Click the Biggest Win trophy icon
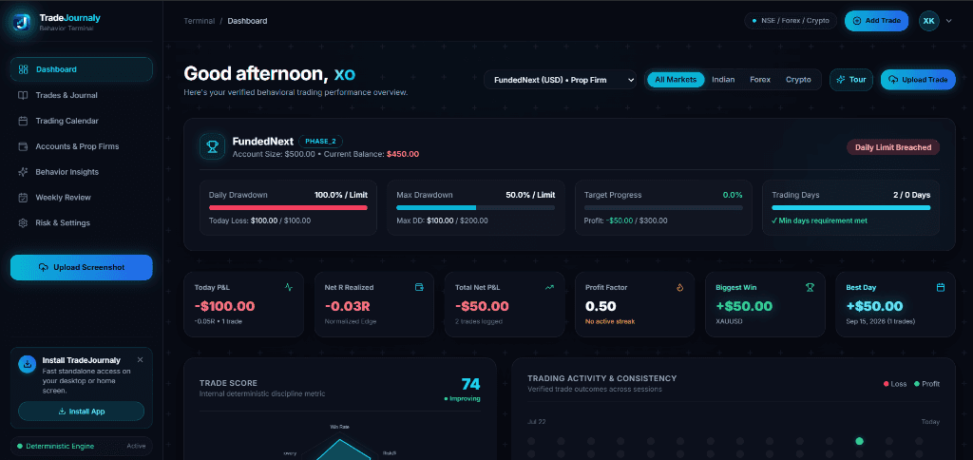 tap(810, 287)
